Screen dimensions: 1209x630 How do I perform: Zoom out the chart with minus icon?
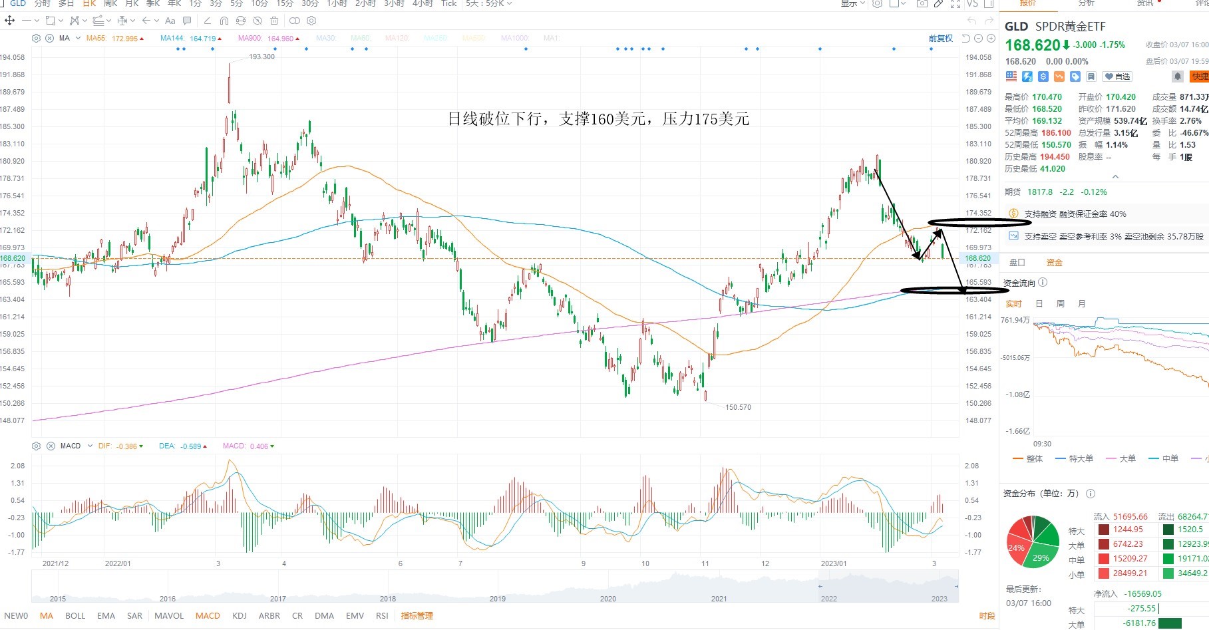pyautogui.click(x=978, y=39)
